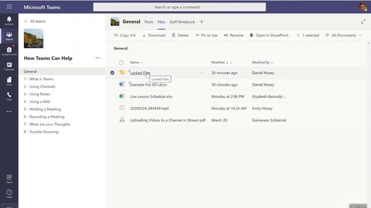This screenshot has width=371, height=208.
Task: Open the Modified column sort dropdown
Action: [x=222, y=62]
